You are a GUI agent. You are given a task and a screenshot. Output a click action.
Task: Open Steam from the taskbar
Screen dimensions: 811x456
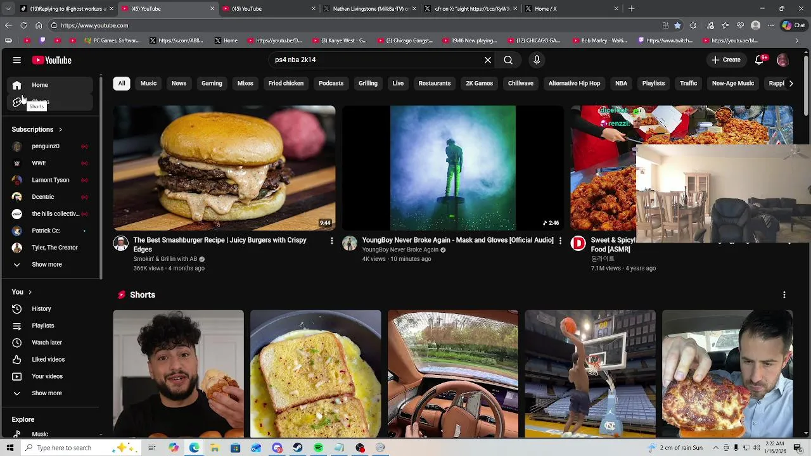pos(297,448)
